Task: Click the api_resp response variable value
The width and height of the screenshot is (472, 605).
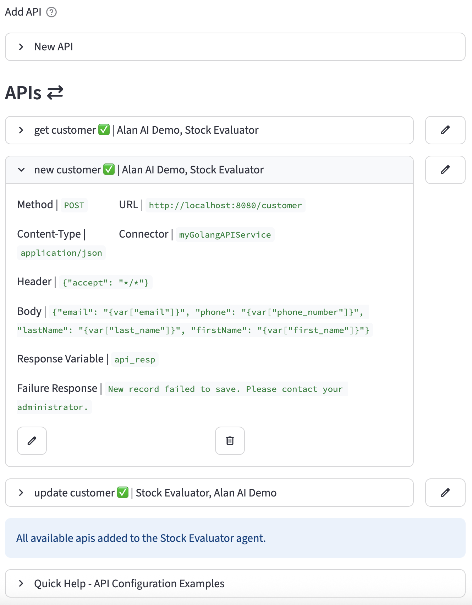Action: click(x=135, y=360)
